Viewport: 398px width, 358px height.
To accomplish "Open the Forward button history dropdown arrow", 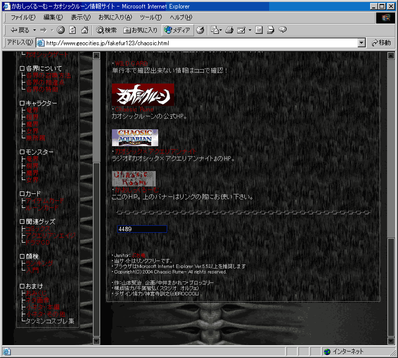I will (x=52, y=30).
